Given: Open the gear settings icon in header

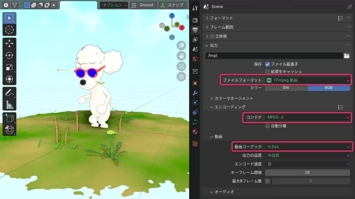Looking at the screenshot, I should click(6, 5).
